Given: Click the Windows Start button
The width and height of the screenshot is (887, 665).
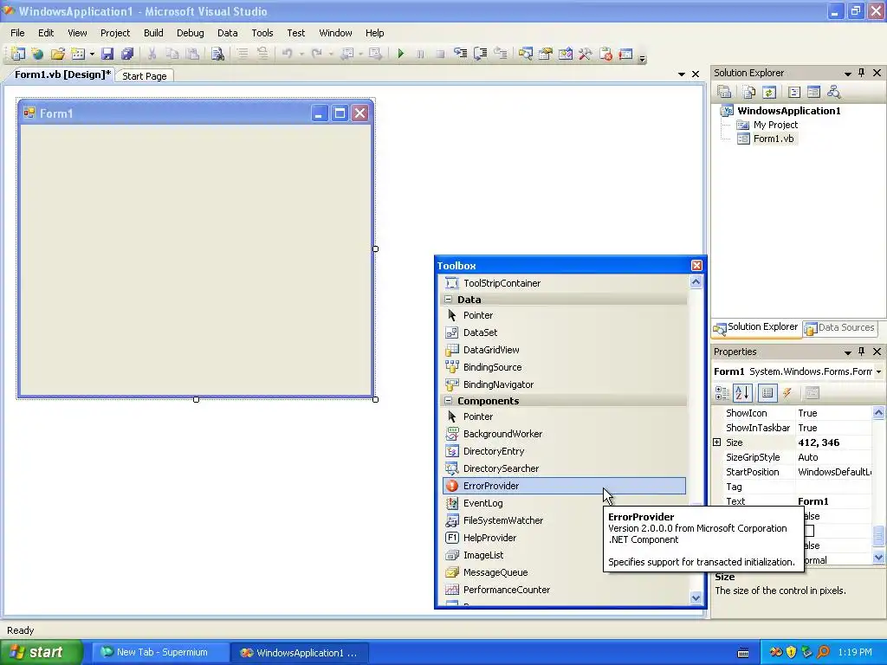Looking at the screenshot, I should [x=42, y=652].
